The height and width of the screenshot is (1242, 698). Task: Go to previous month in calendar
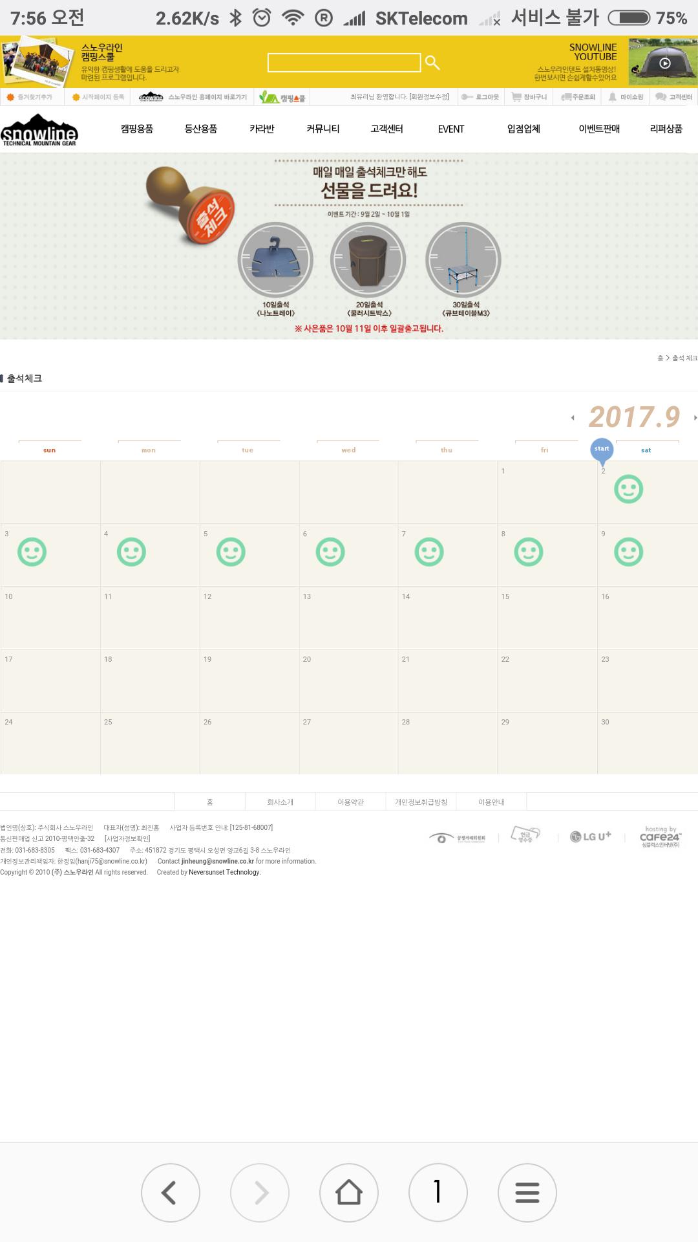[573, 418]
